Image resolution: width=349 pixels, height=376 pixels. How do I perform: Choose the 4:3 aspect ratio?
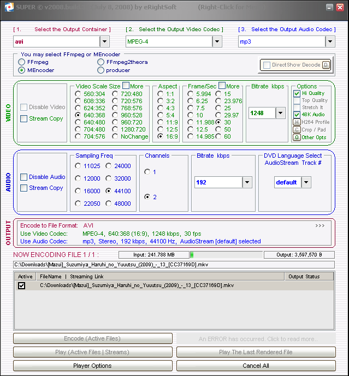click(160, 108)
